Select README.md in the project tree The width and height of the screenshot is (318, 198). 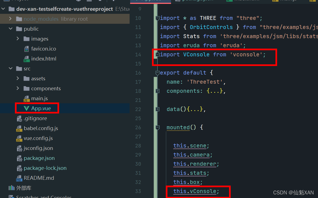(x=39, y=178)
